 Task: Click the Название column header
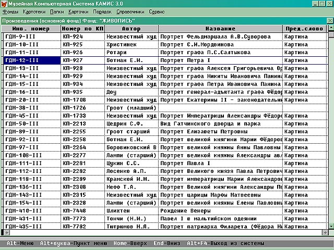(220, 29)
